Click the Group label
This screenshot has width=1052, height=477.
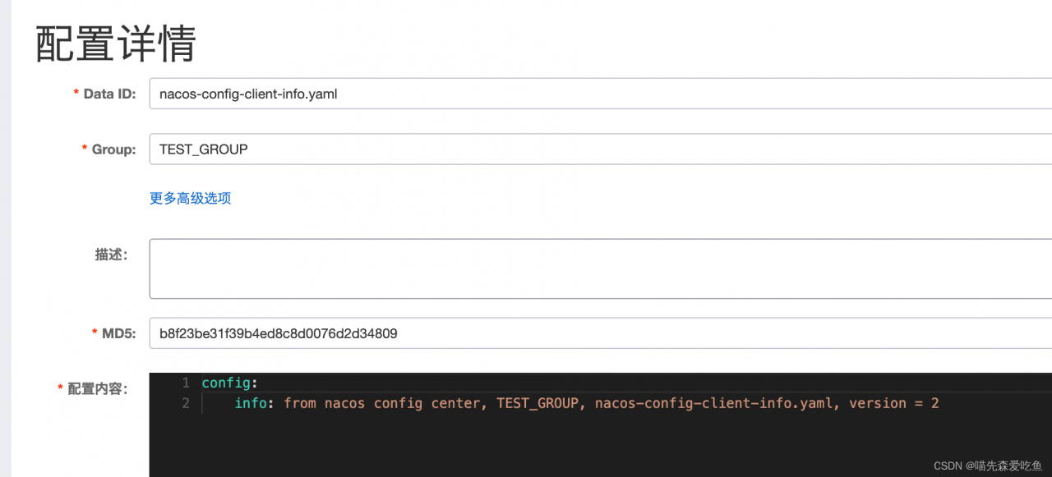click(x=113, y=149)
